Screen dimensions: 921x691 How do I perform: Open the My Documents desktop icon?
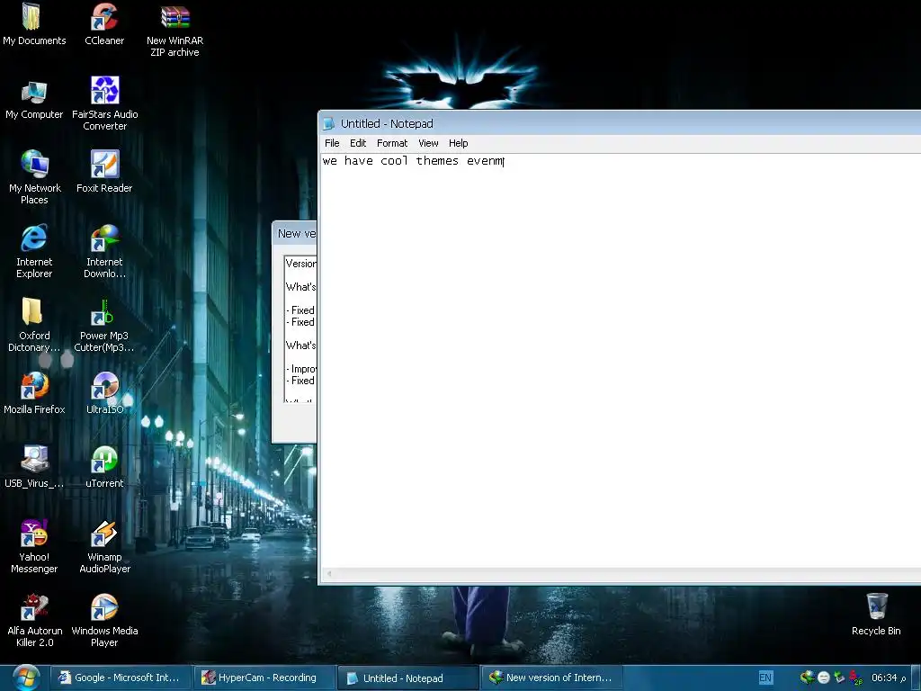[x=34, y=24]
